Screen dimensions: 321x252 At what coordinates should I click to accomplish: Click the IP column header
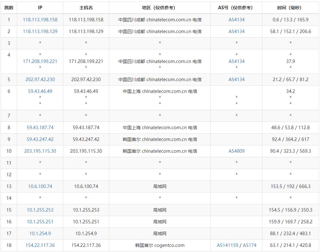pos(40,8)
